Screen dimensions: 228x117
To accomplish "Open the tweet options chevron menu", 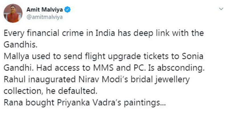I will (221, 9).
